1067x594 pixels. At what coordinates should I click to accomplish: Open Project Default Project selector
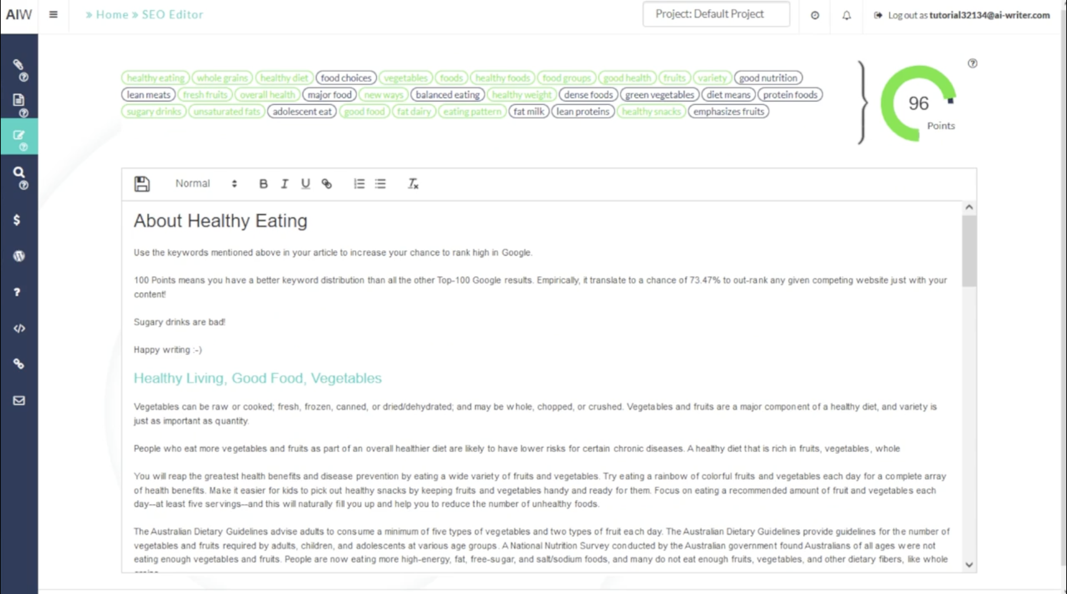coord(716,15)
